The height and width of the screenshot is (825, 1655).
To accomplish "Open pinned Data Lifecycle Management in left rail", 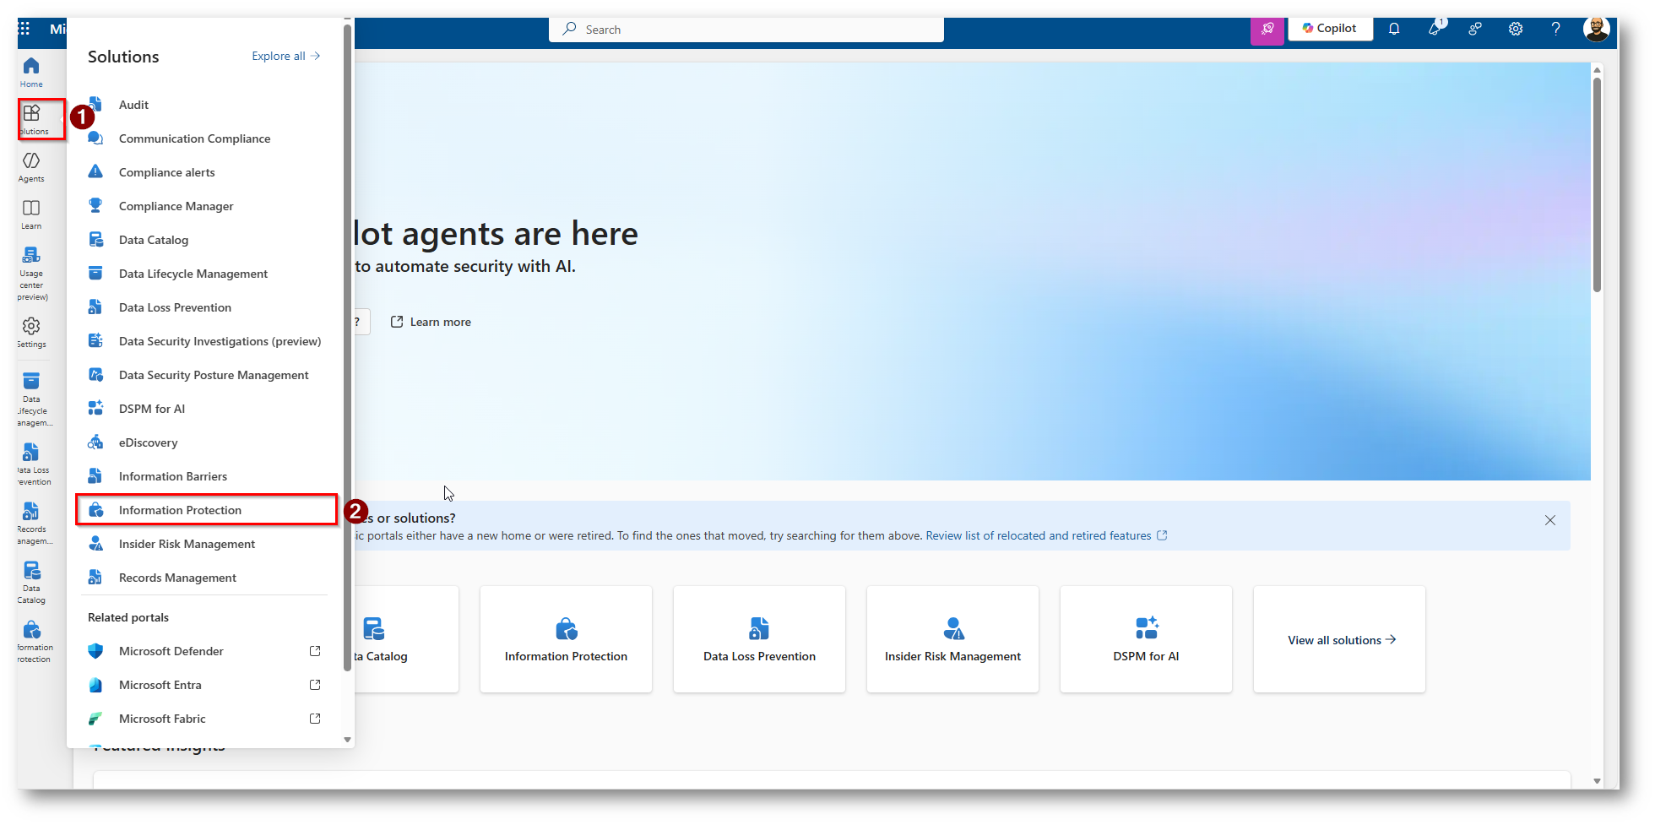I will click(32, 399).
